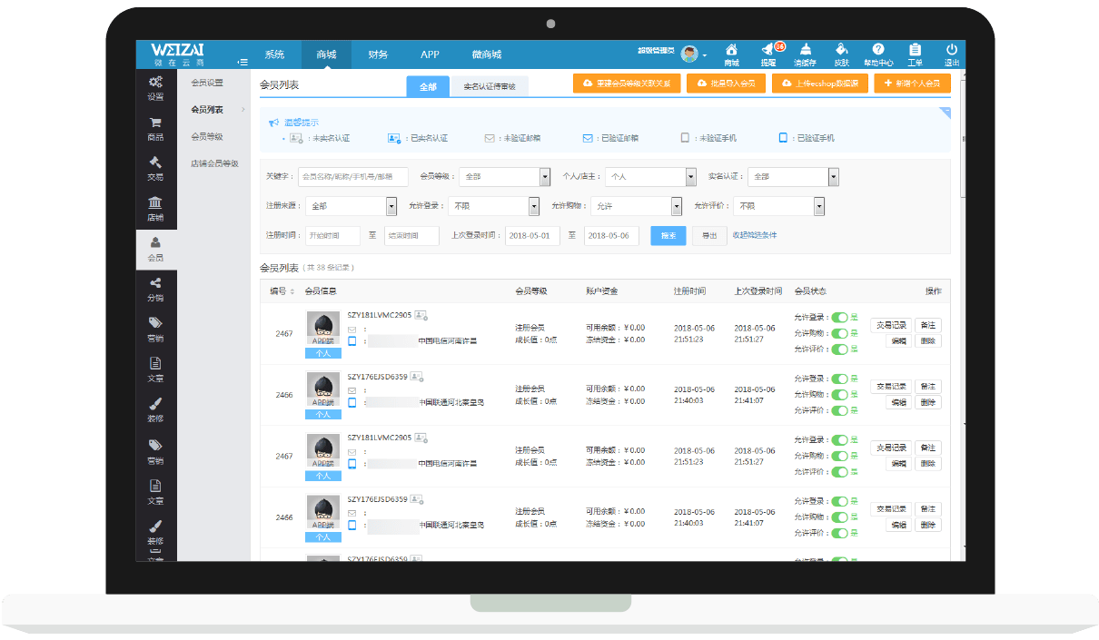Disable 允许购物 in the second member row
1099x640 pixels.
pyautogui.click(x=839, y=395)
